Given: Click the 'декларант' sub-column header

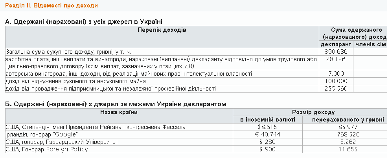Looking at the screenshot, I should point(335,44).
